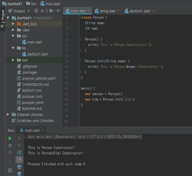This screenshot has width=192, height=176.
Task: Hide the Project tool window
Action: pyautogui.click(x=59, y=11)
